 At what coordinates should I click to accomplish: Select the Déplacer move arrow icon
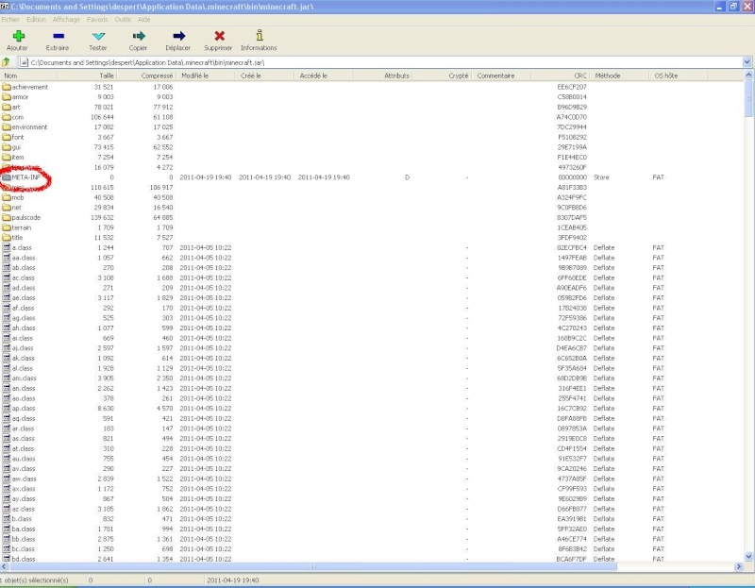[178, 36]
